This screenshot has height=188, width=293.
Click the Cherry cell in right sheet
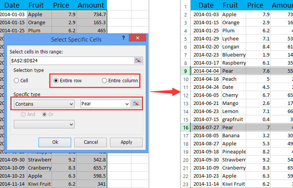point(233,95)
